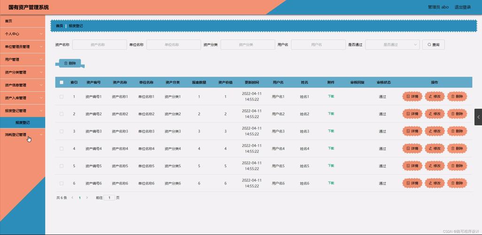Open 详情 for 资产编号4 row
The image size is (482, 235).
[x=412, y=149]
